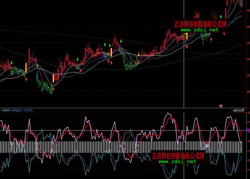Screen dimensions: 250x179
Task: Click the red up-arrow below the crosshair candle
Action: 187,47
